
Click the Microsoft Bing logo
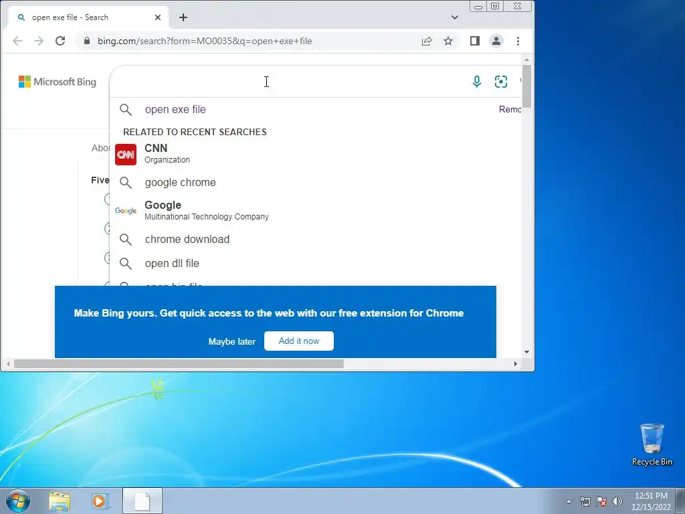click(x=58, y=82)
